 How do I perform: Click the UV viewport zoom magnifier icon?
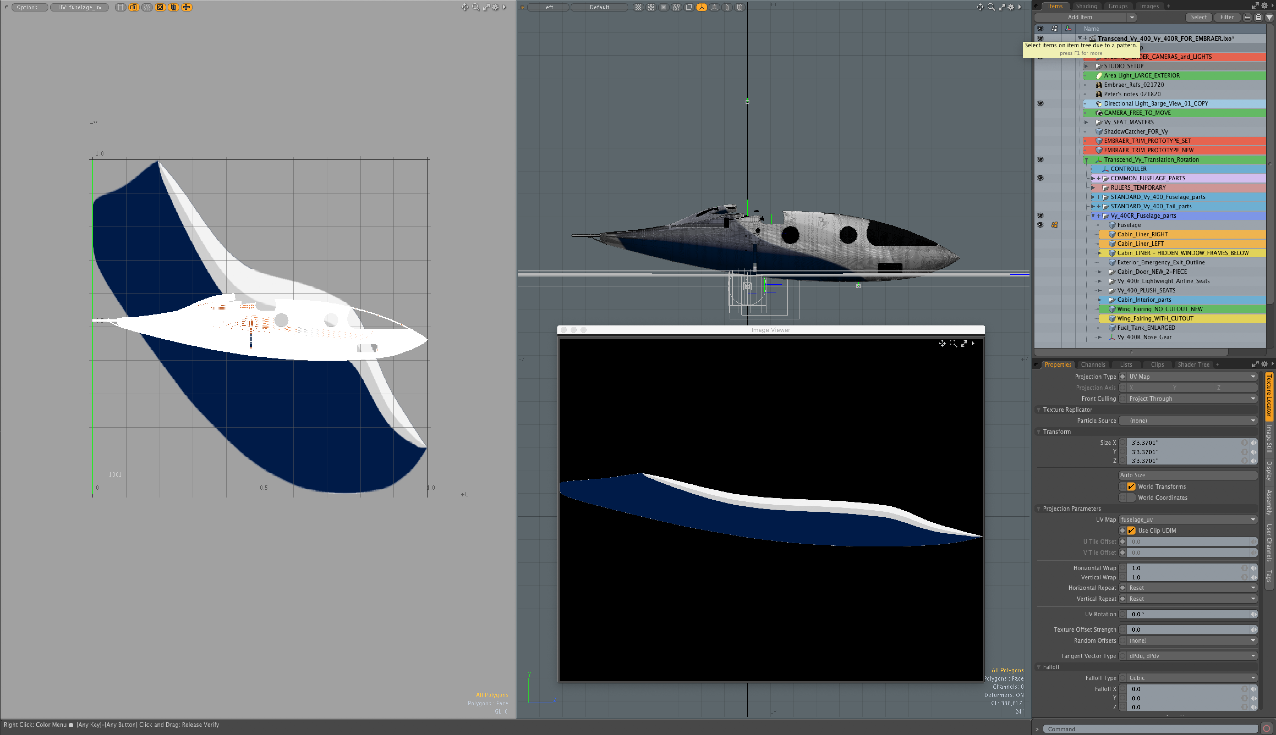point(475,7)
